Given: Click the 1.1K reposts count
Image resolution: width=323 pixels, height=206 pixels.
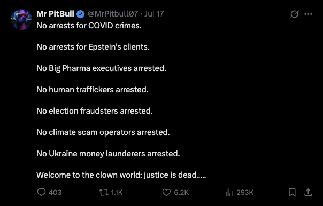Looking at the screenshot, I should click(117, 193).
